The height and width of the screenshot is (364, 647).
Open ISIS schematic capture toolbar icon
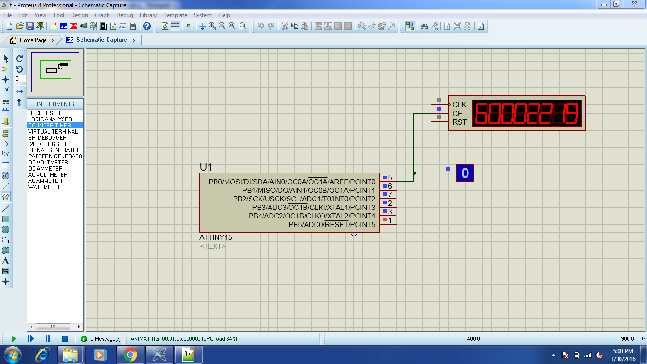point(63,26)
